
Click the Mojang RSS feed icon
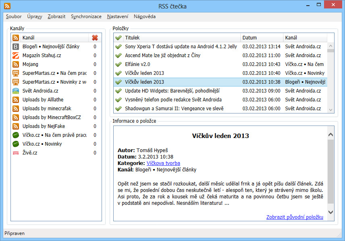pyautogui.click(x=16, y=64)
